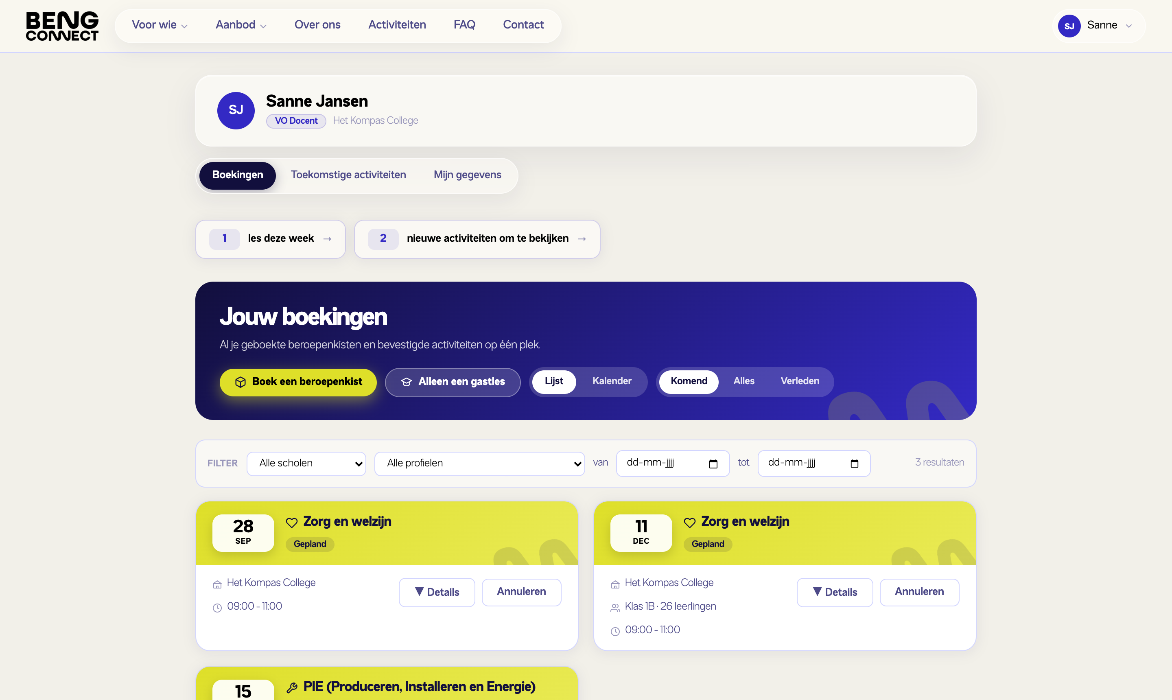The width and height of the screenshot is (1172, 700).
Task: Show Komend bookings
Action: tap(689, 381)
